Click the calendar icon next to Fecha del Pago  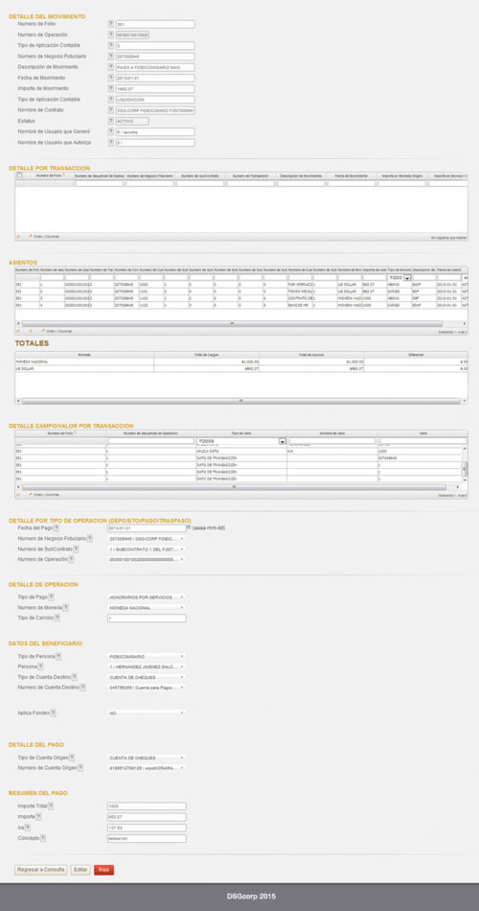188,528
